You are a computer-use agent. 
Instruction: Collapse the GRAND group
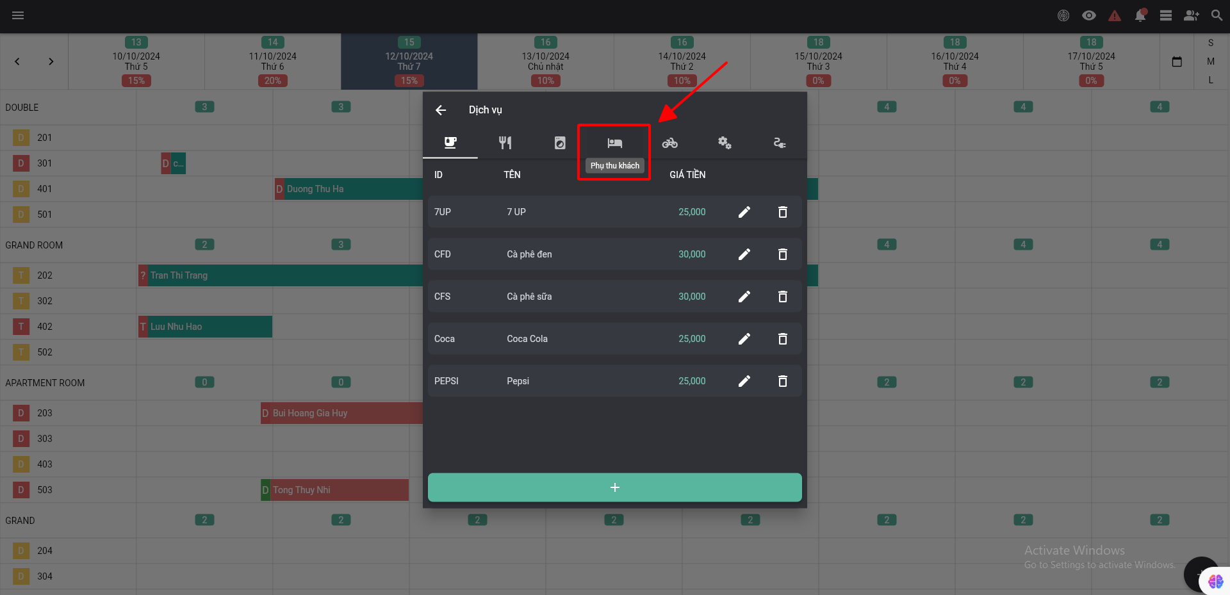pyautogui.click(x=20, y=521)
